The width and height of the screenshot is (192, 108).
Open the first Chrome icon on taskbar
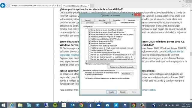pos(81,105)
